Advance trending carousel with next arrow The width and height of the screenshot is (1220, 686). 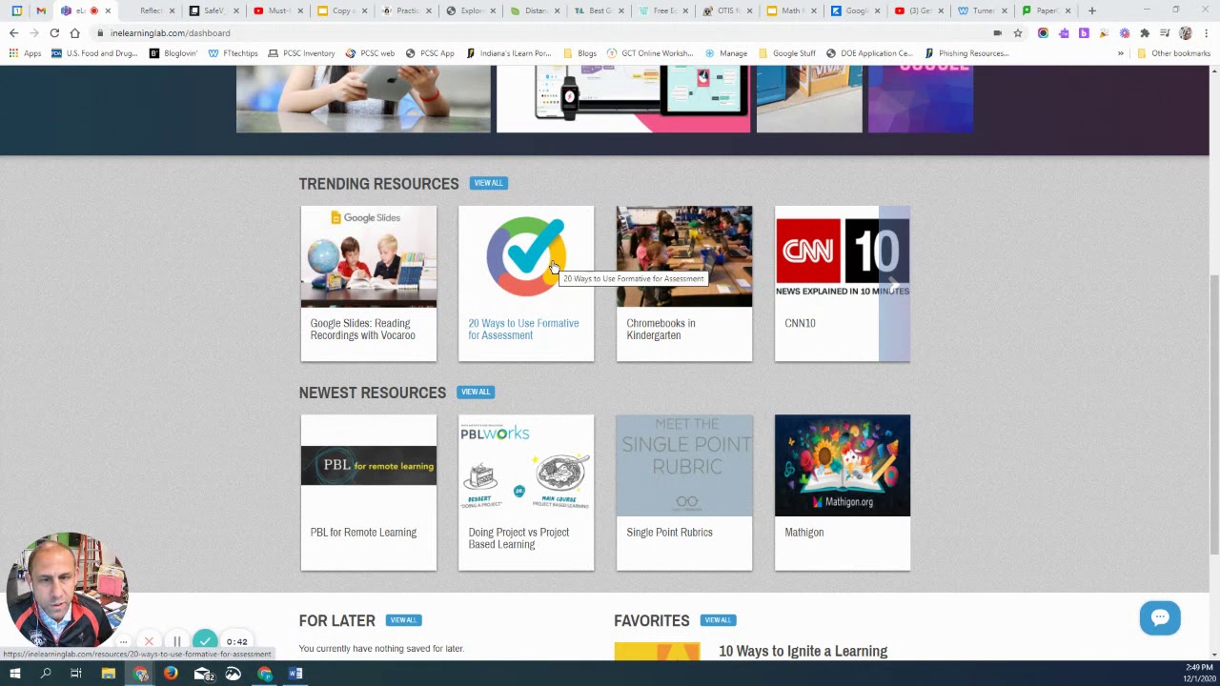894,284
